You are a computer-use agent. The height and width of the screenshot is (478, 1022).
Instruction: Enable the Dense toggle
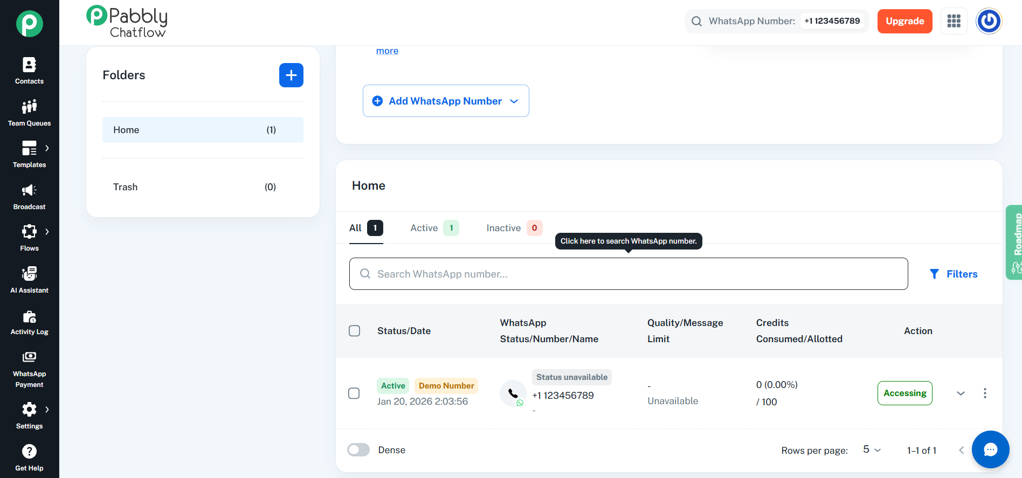358,450
